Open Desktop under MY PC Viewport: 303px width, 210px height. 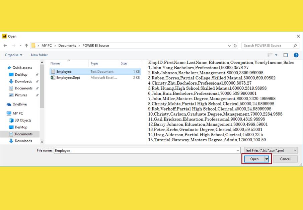point(21,127)
